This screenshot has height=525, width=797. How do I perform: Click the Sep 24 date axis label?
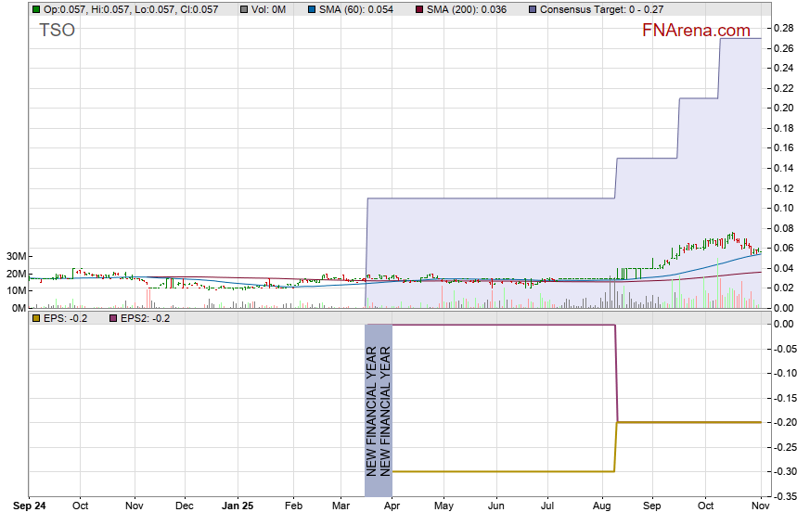pyautogui.click(x=31, y=507)
